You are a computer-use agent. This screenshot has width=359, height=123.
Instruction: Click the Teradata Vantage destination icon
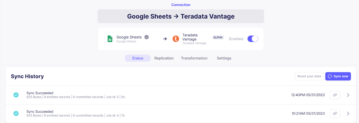[176, 39]
